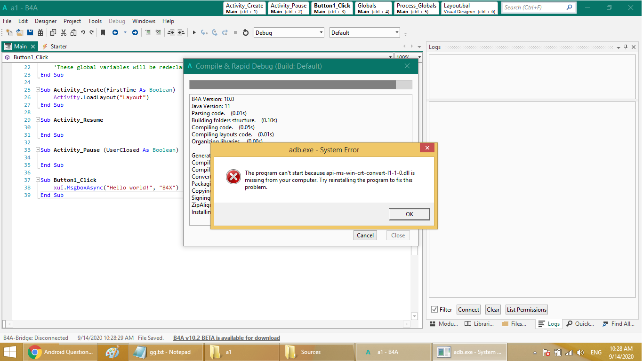
Task: Click the List Permissions button
Action: (527, 309)
